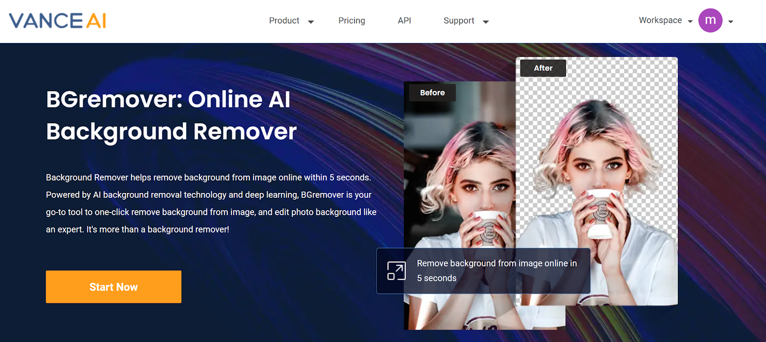The height and width of the screenshot is (342, 766).
Task: Click the 'Background Remover helps remove background' paragraph
Action: coord(211,203)
